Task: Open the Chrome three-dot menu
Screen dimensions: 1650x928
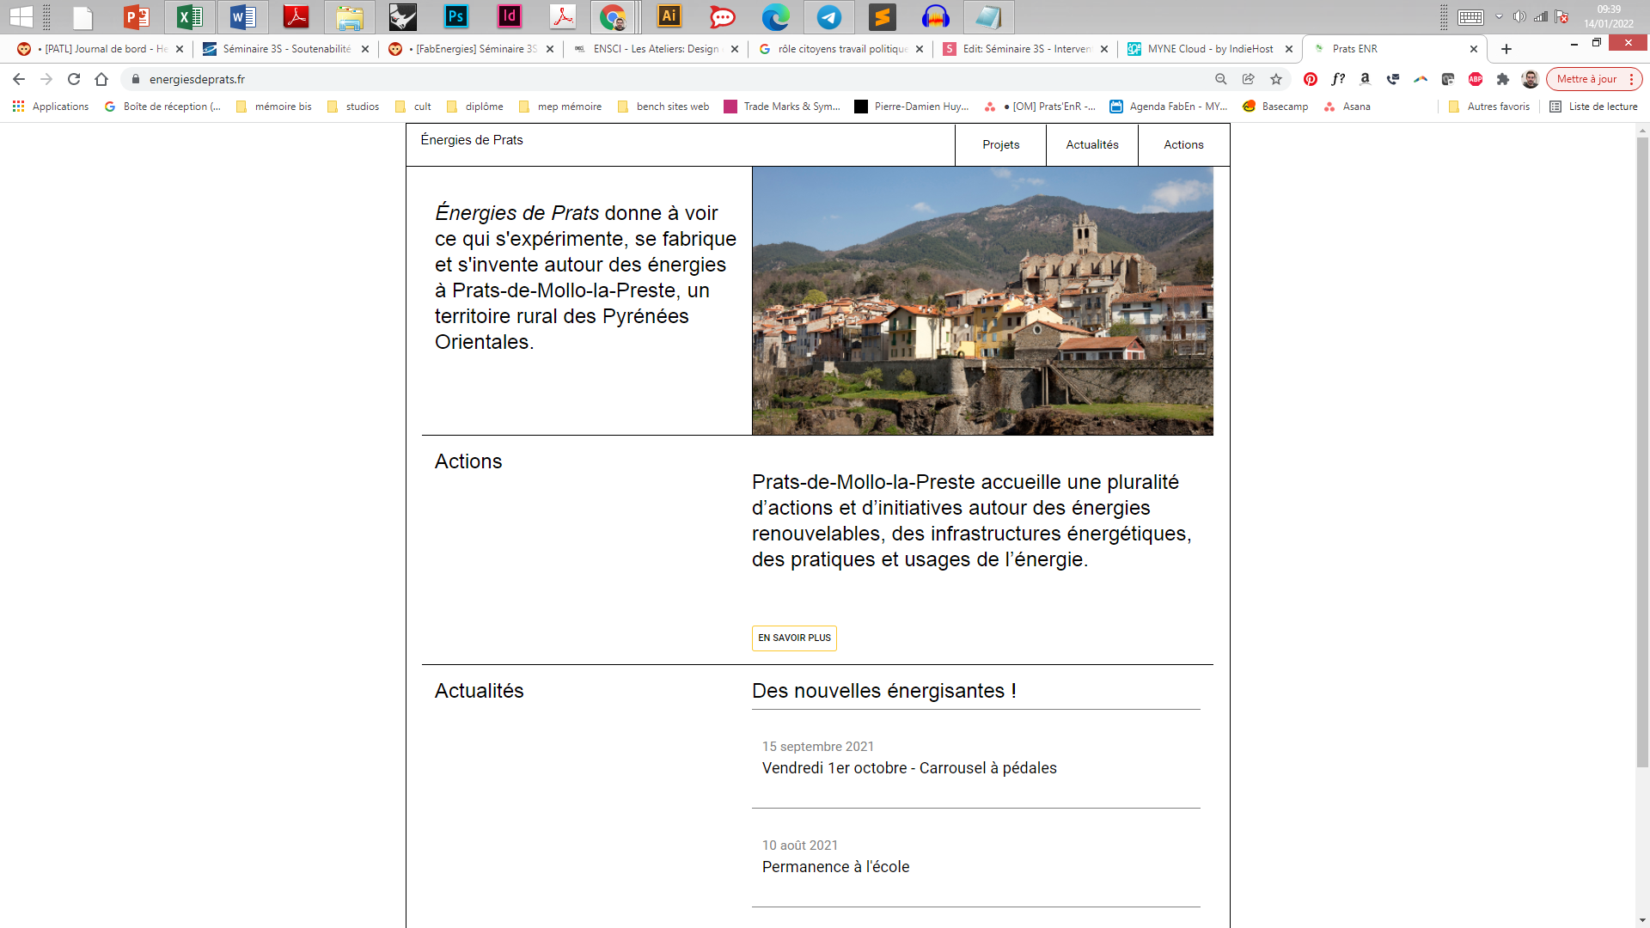Action: [x=1631, y=79]
